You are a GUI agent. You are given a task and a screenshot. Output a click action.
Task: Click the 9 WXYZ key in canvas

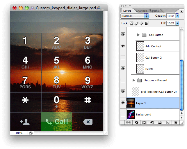88,83
